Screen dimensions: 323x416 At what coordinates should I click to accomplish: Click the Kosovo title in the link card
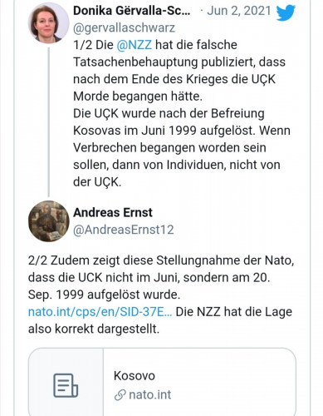click(135, 376)
